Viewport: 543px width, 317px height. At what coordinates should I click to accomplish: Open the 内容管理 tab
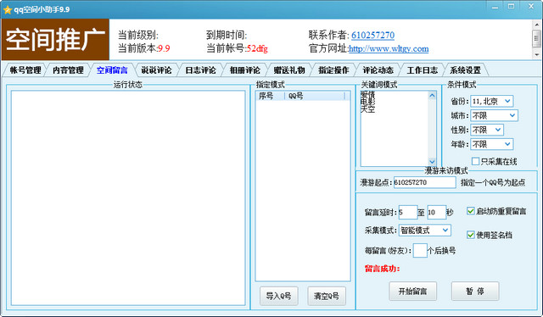coord(68,70)
